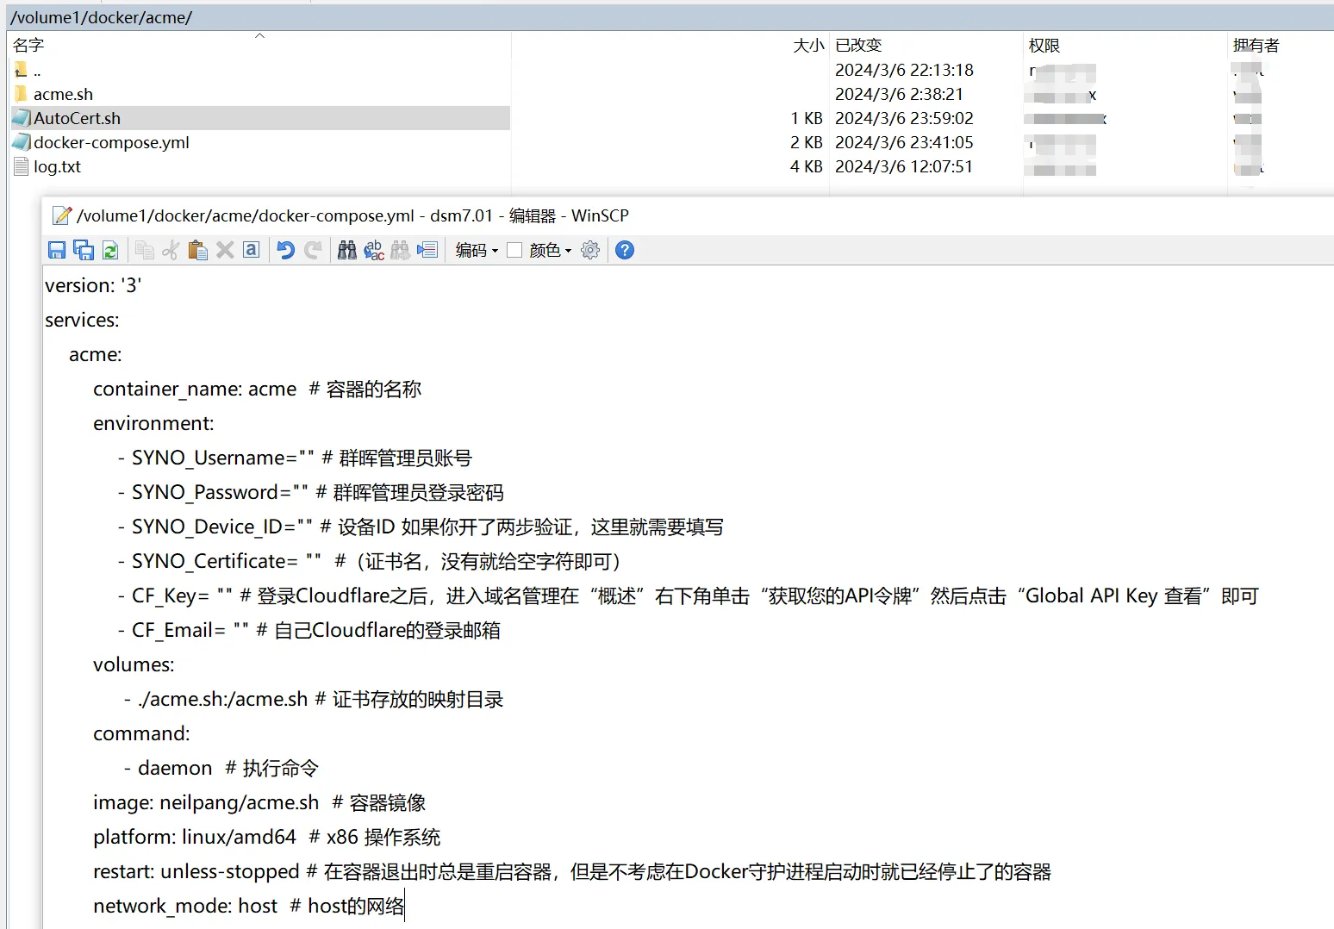The width and height of the screenshot is (1334, 929).
Task: Click date 2024/3/6 2:38:21
Action: coord(899,94)
